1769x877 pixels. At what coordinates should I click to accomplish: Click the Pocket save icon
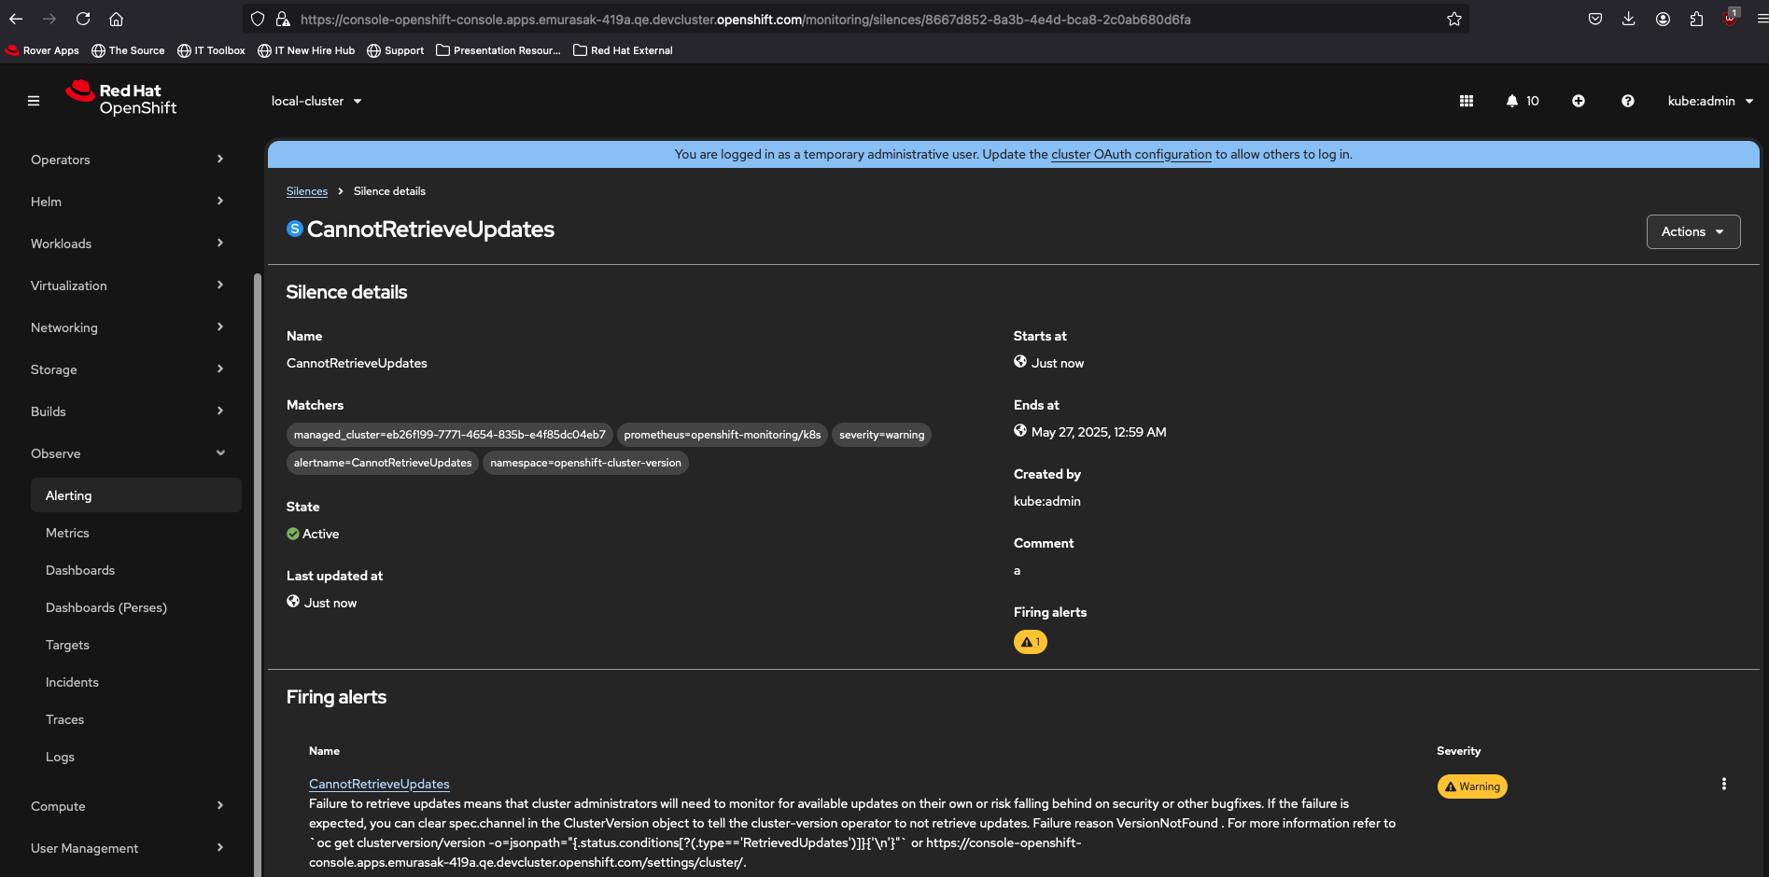[x=1595, y=19]
